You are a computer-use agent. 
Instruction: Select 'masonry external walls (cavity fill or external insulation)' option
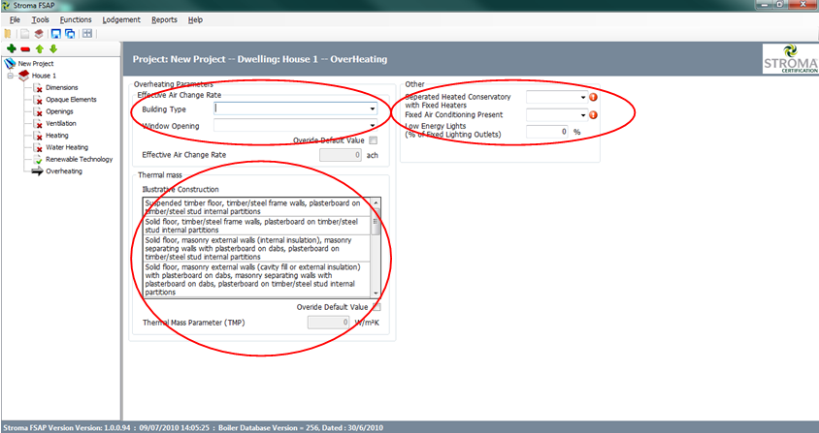pos(256,280)
